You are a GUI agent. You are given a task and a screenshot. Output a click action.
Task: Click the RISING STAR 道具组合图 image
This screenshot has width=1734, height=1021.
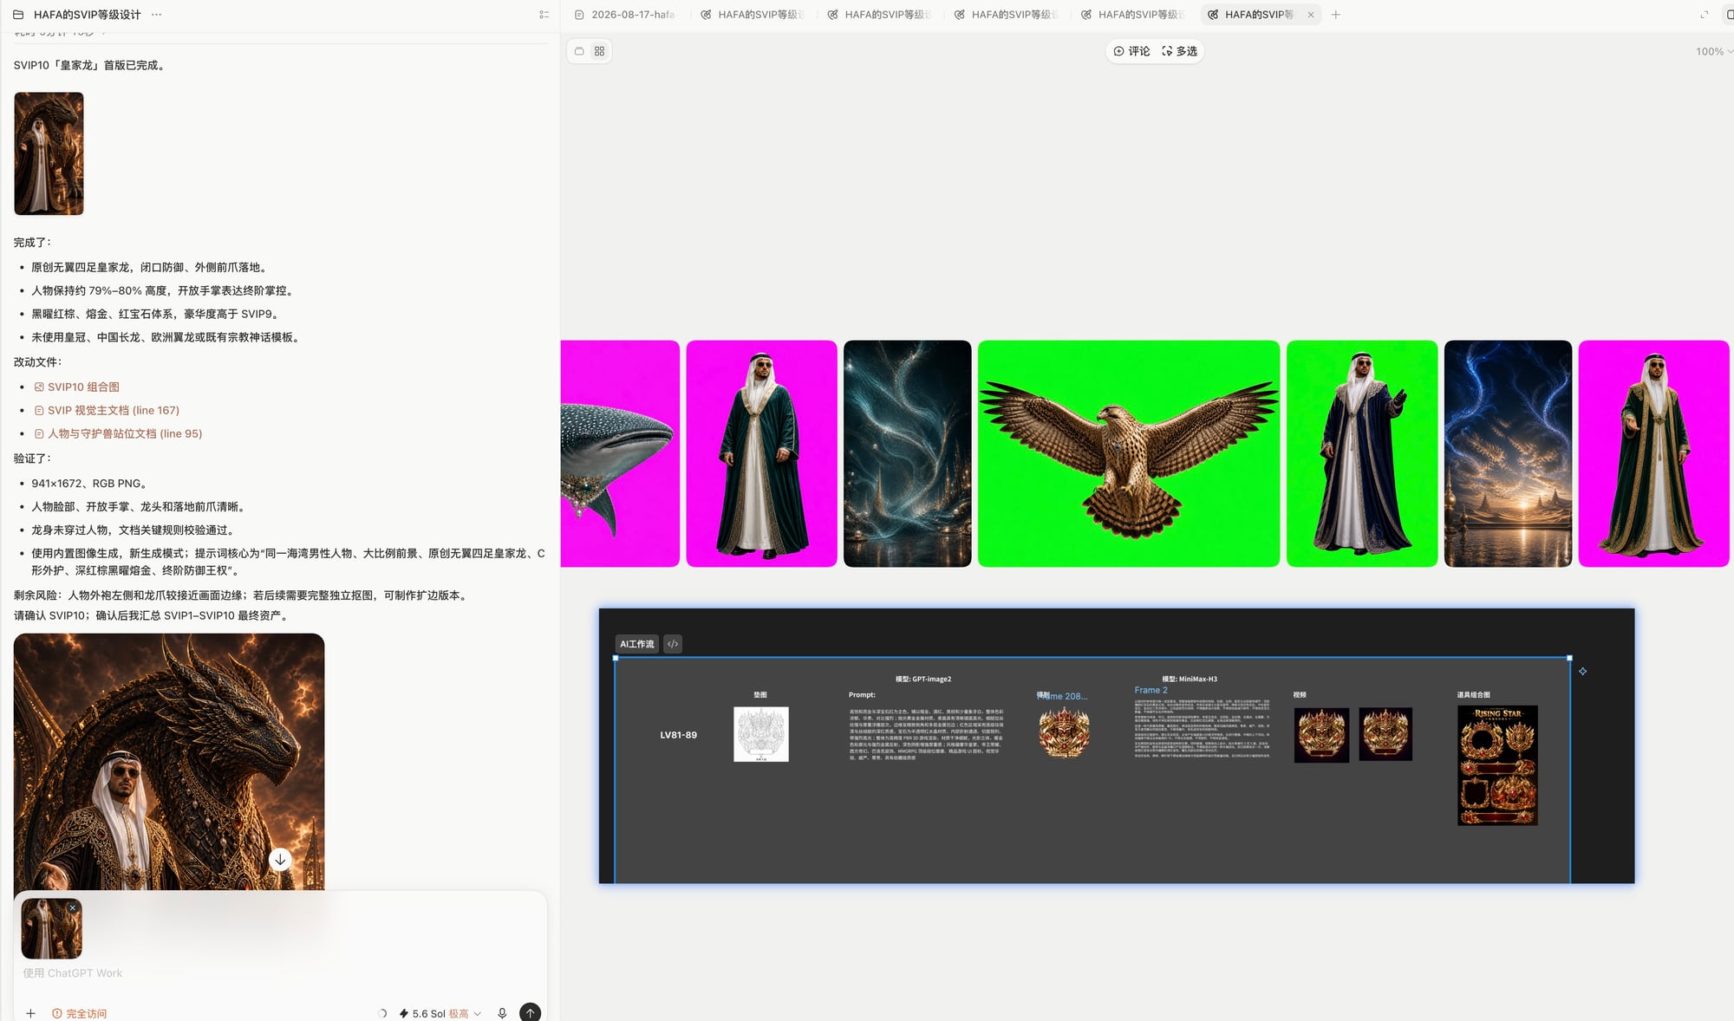(1497, 765)
